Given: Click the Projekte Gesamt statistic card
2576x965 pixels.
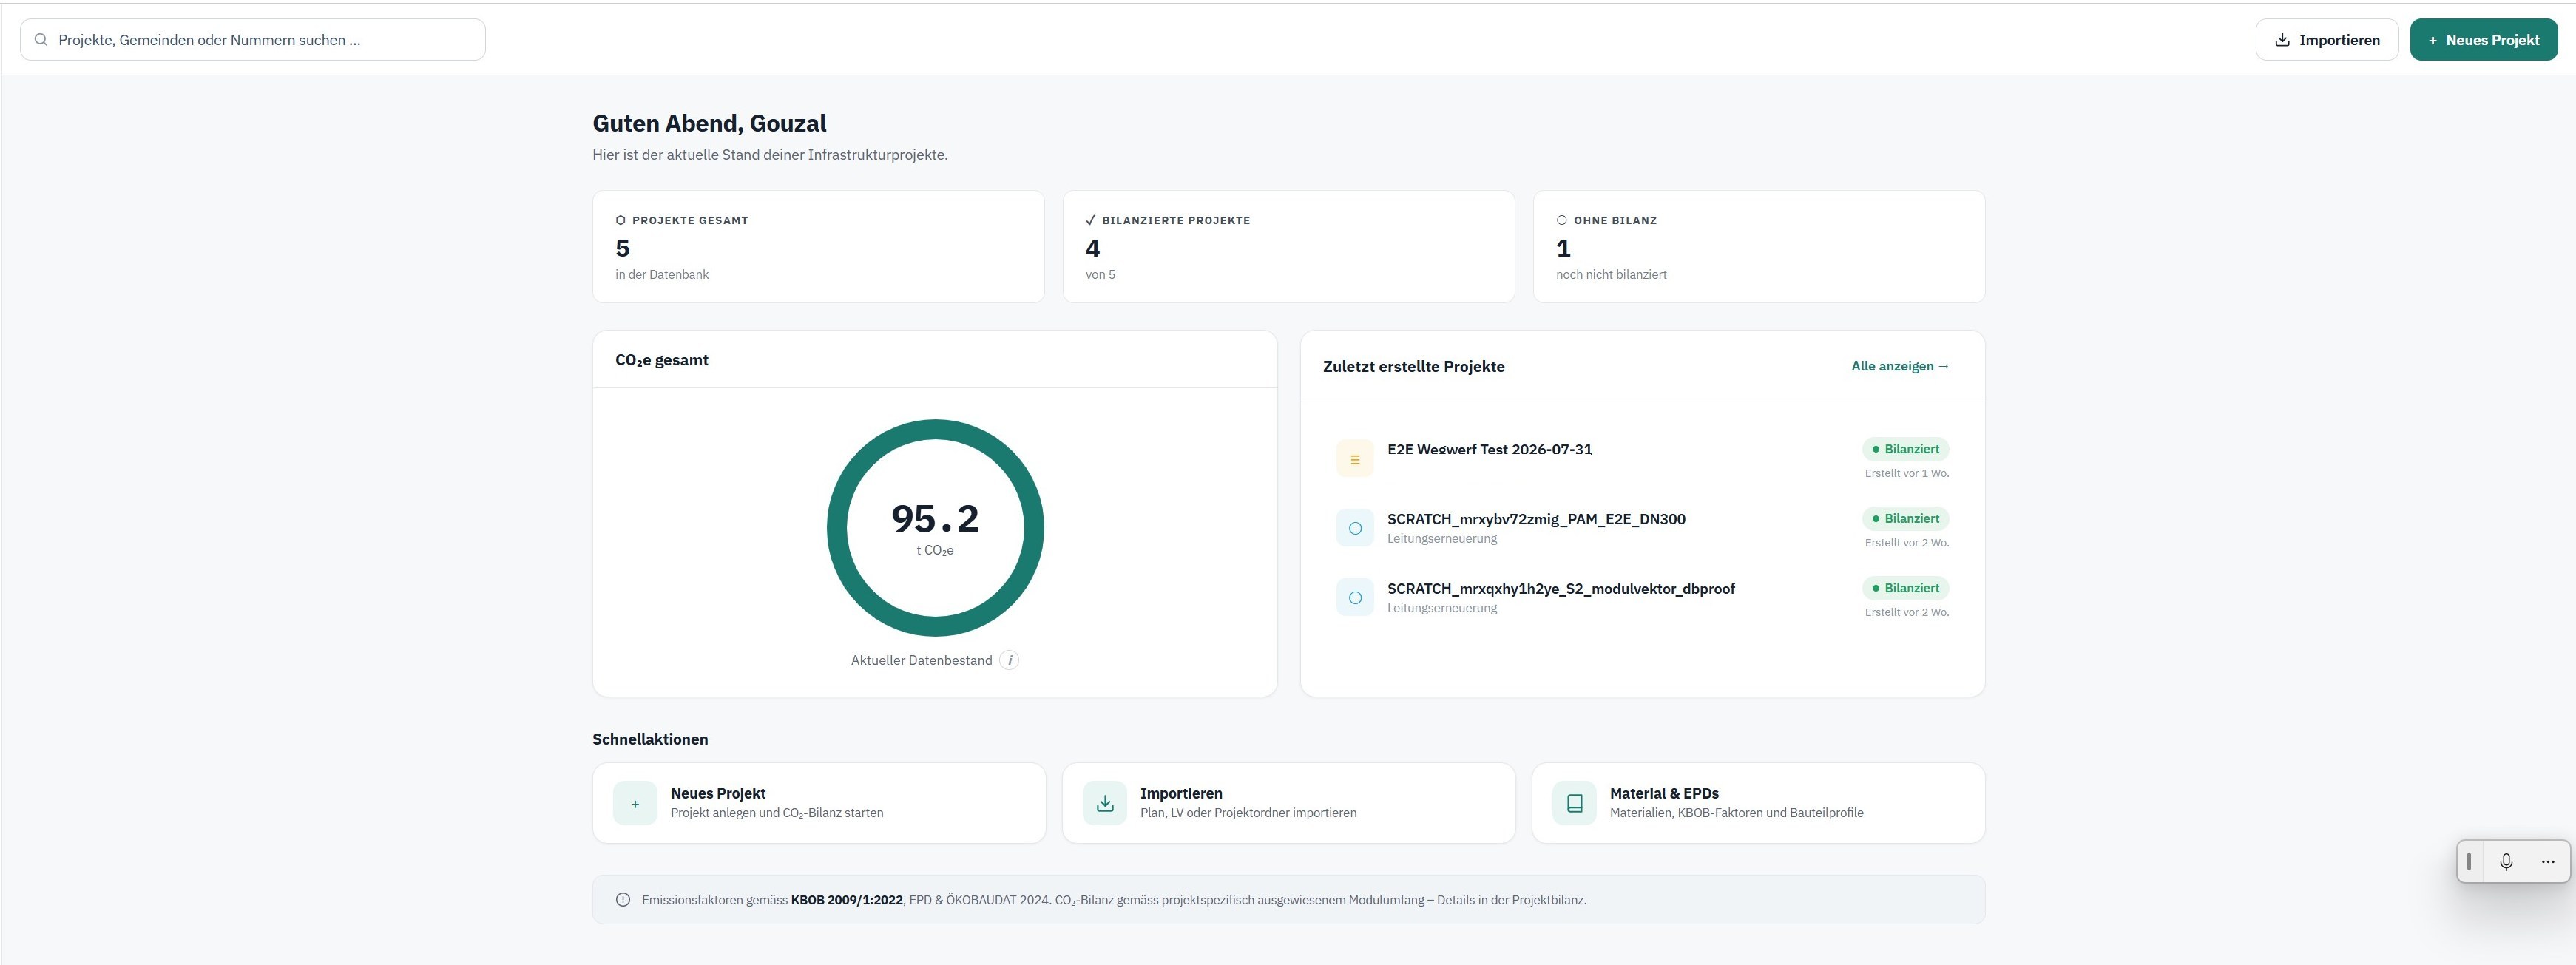Looking at the screenshot, I should point(819,247).
